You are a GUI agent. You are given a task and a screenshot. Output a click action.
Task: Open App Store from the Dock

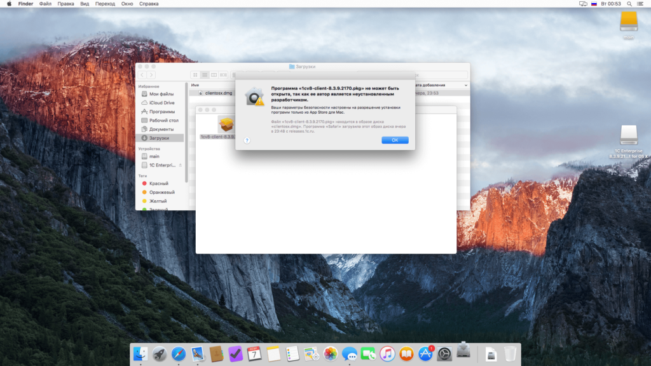point(425,354)
